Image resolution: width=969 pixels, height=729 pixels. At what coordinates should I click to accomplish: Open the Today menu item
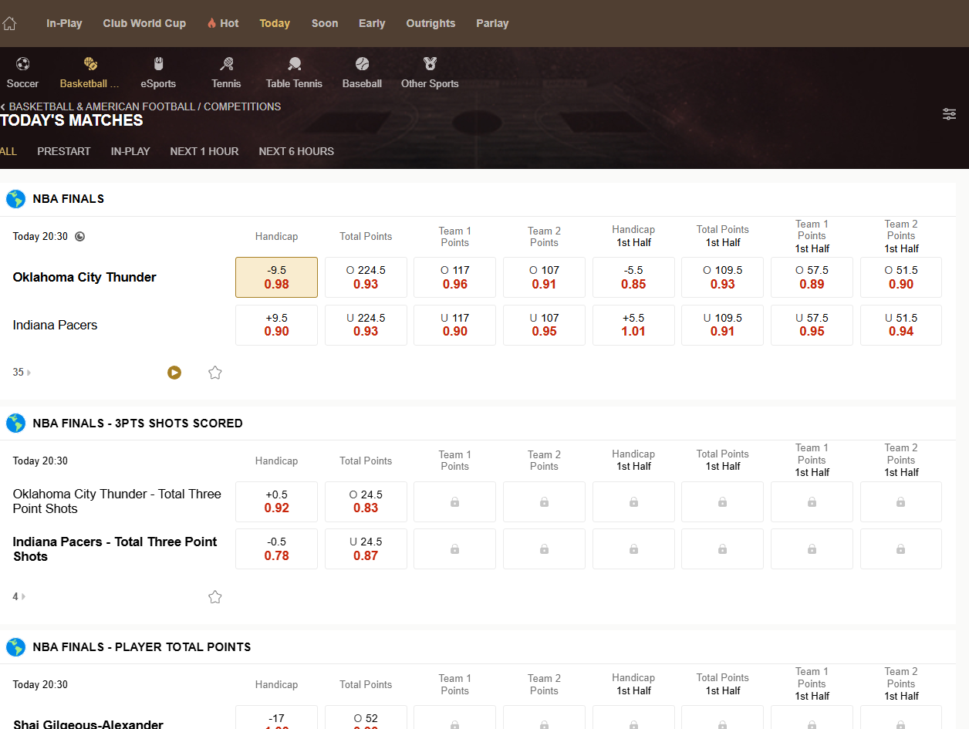[x=275, y=23]
